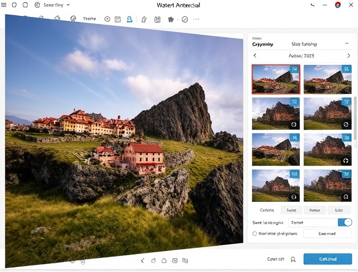Click the white outlined button beside the radio option
Image resolution: width=358 pixels, height=272 pixels.
click(x=327, y=234)
